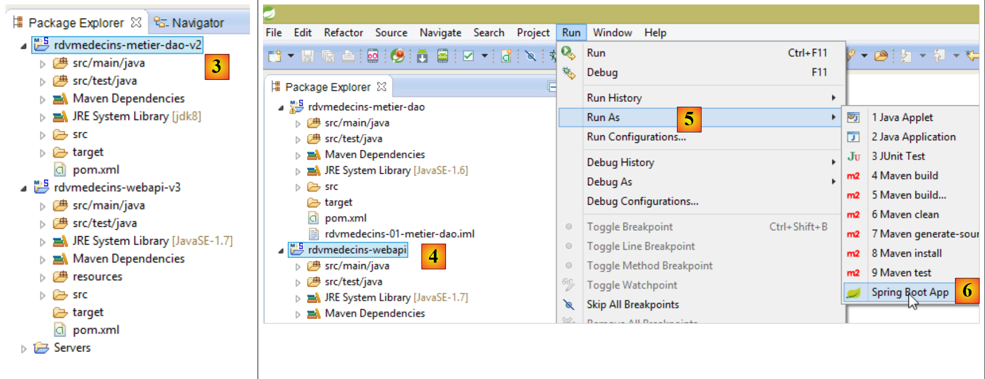Click the New wizard toolbar icon
This screenshot has width=986, height=379.
tap(274, 56)
